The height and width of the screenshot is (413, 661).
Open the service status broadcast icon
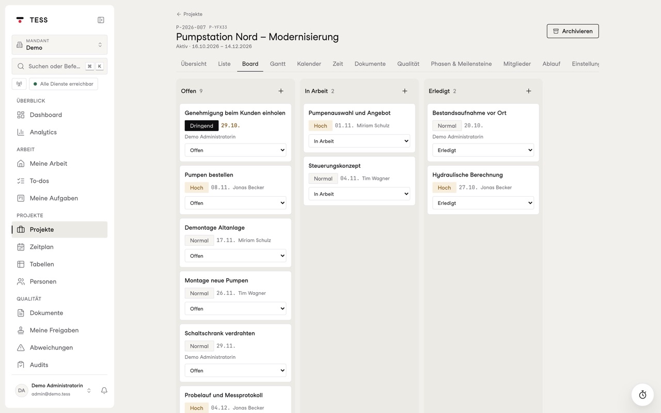[x=19, y=84]
